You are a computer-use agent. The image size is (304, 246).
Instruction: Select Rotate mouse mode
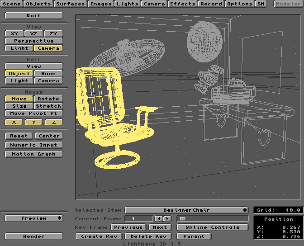[48, 99]
